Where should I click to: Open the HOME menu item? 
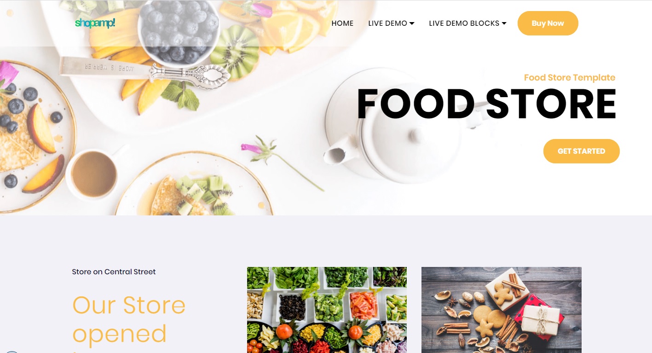tap(342, 23)
